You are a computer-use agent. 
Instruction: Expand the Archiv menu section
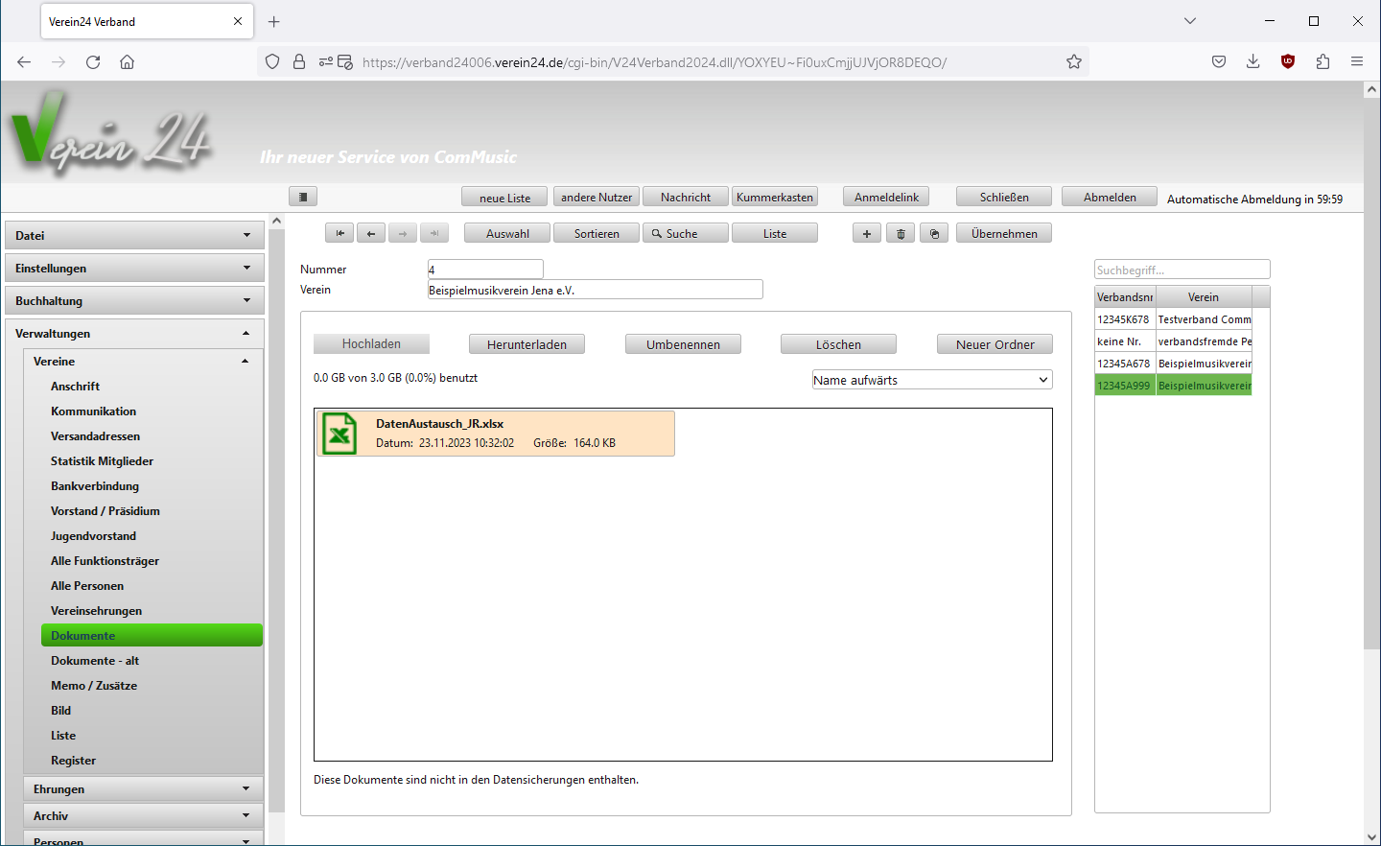pos(143,816)
